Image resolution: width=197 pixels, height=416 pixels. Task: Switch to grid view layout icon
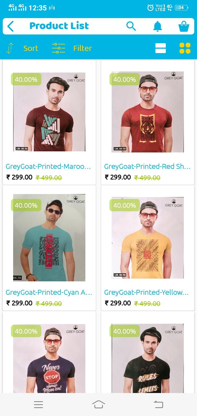185,48
